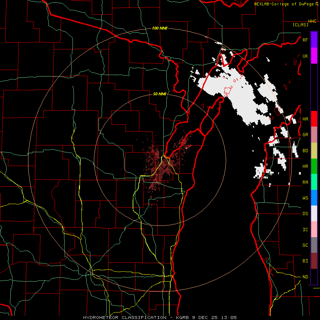Click the RA legend label
This screenshot has height=320, width=320.
(x=305, y=182)
